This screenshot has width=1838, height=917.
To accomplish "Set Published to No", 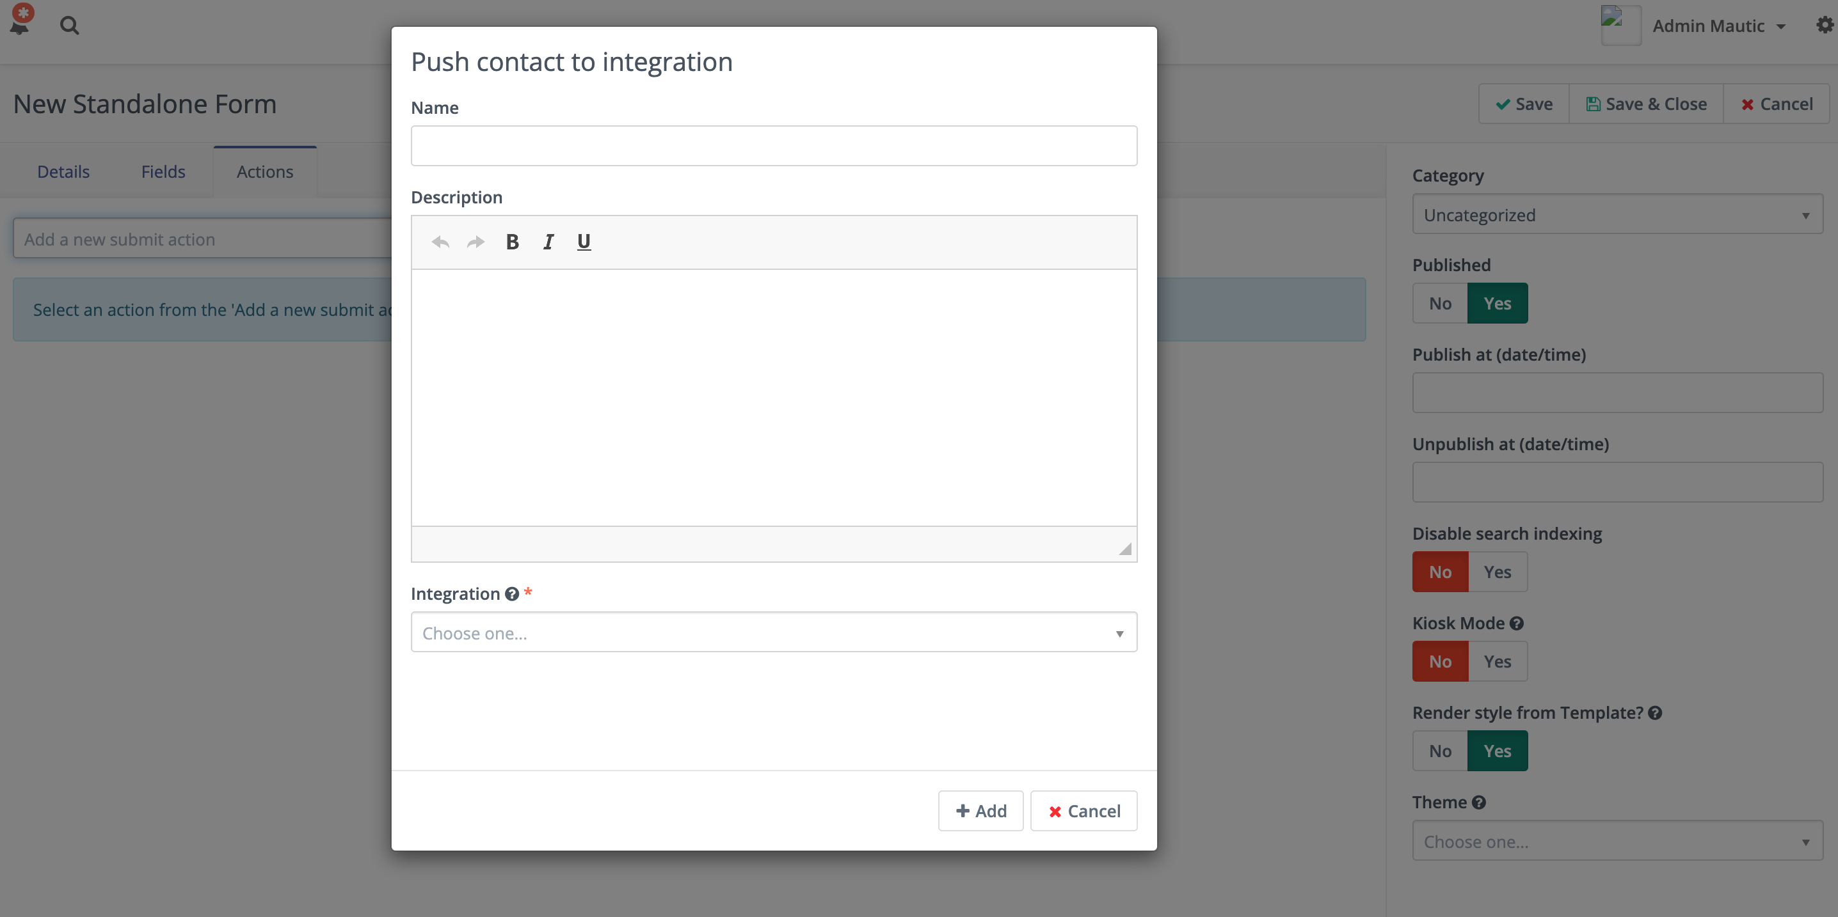I will pos(1439,302).
